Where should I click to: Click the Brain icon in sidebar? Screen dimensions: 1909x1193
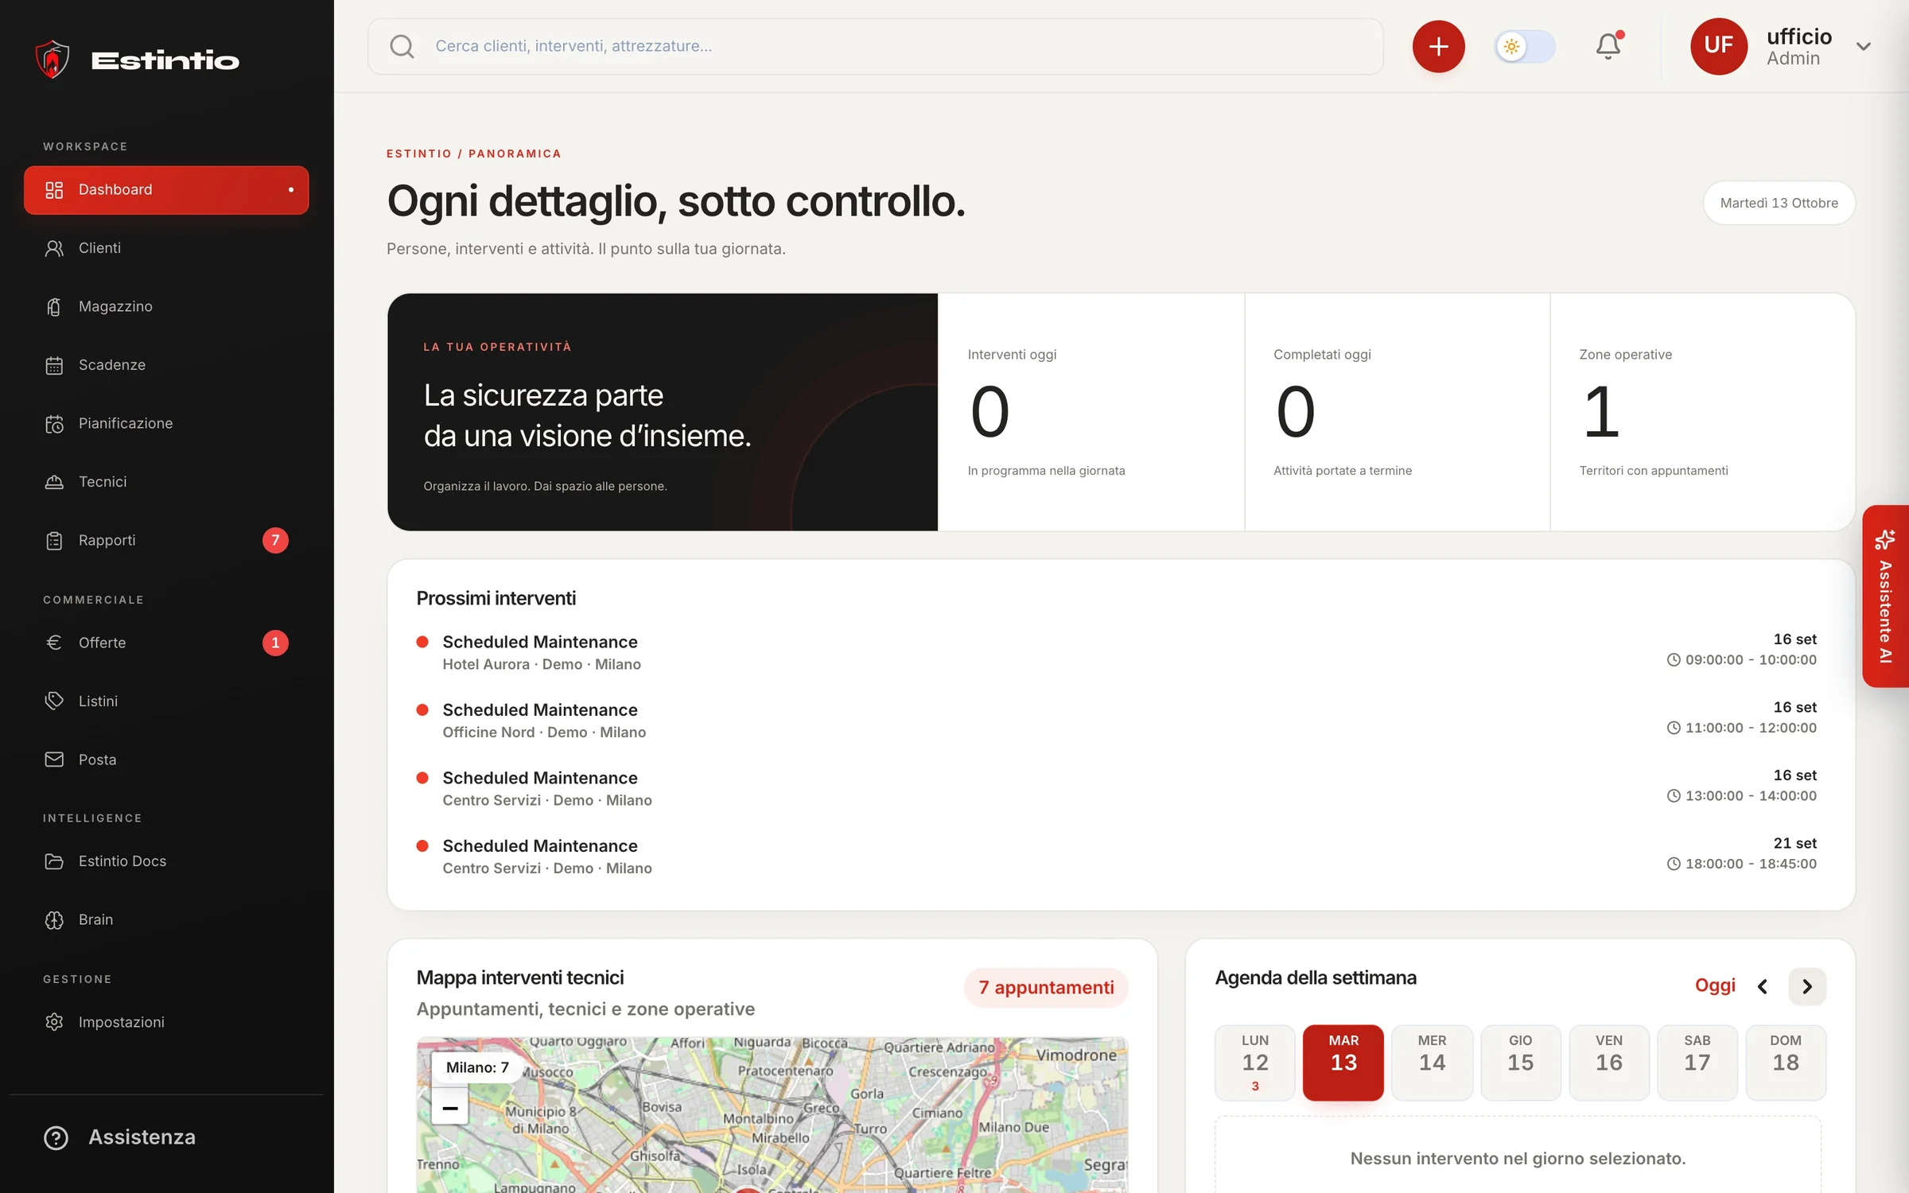(54, 920)
